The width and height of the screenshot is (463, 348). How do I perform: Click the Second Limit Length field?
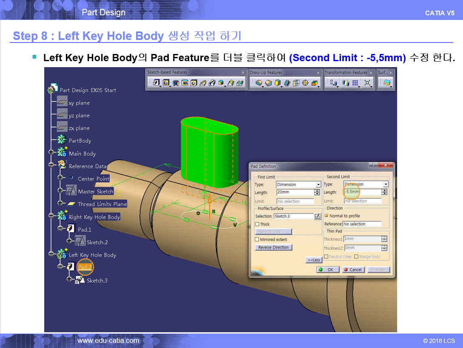point(362,192)
